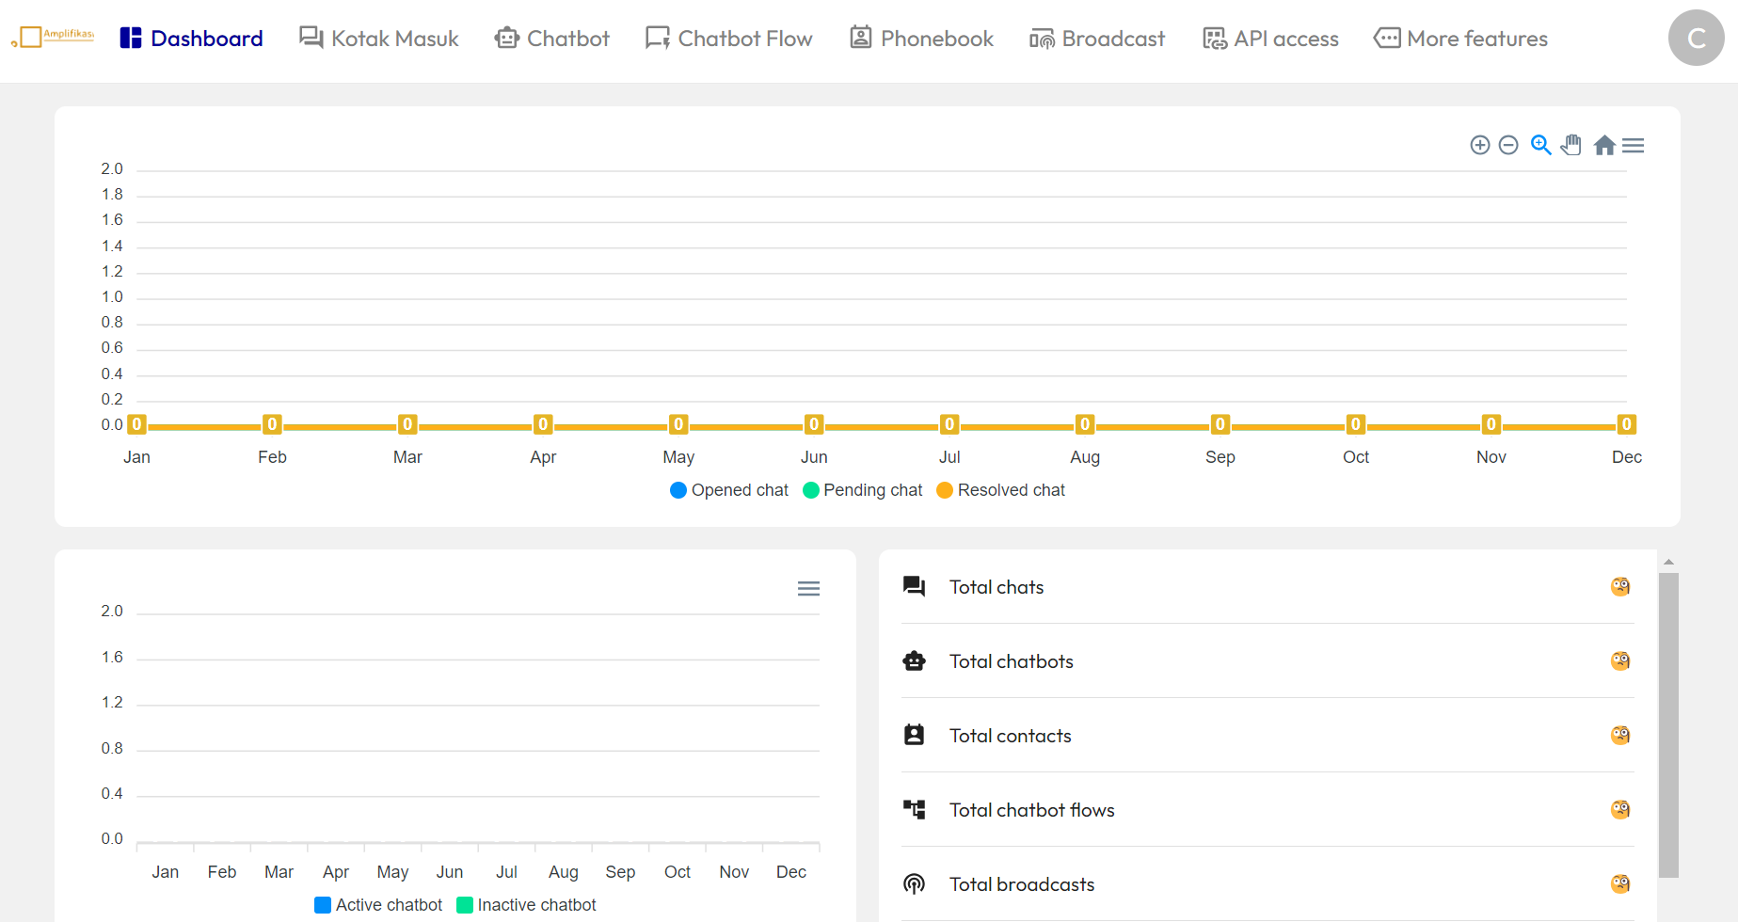Click the stats panel scrollbar
The width and height of the screenshot is (1738, 922).
(1668, 724)
